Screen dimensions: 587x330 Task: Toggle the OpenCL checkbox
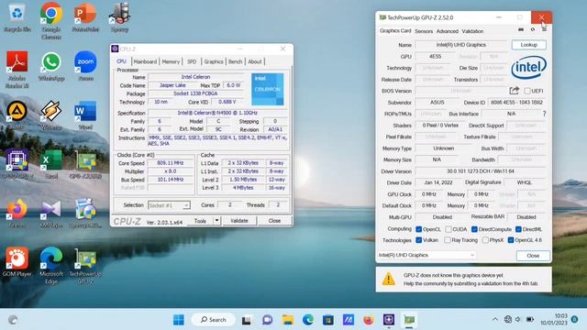click(419, 229)
